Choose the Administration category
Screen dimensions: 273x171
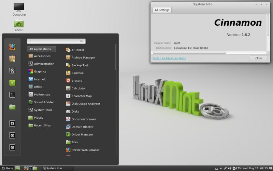click(44, 64)
